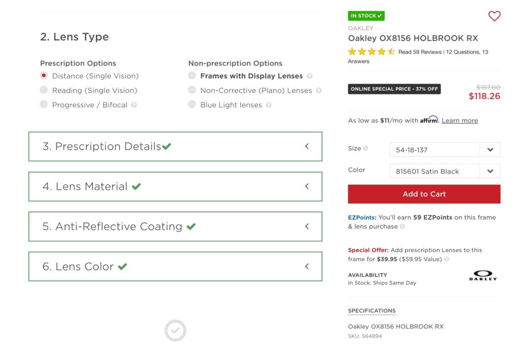Click the heart wishlist icon

pyautogui.click(x=494, y=16)
